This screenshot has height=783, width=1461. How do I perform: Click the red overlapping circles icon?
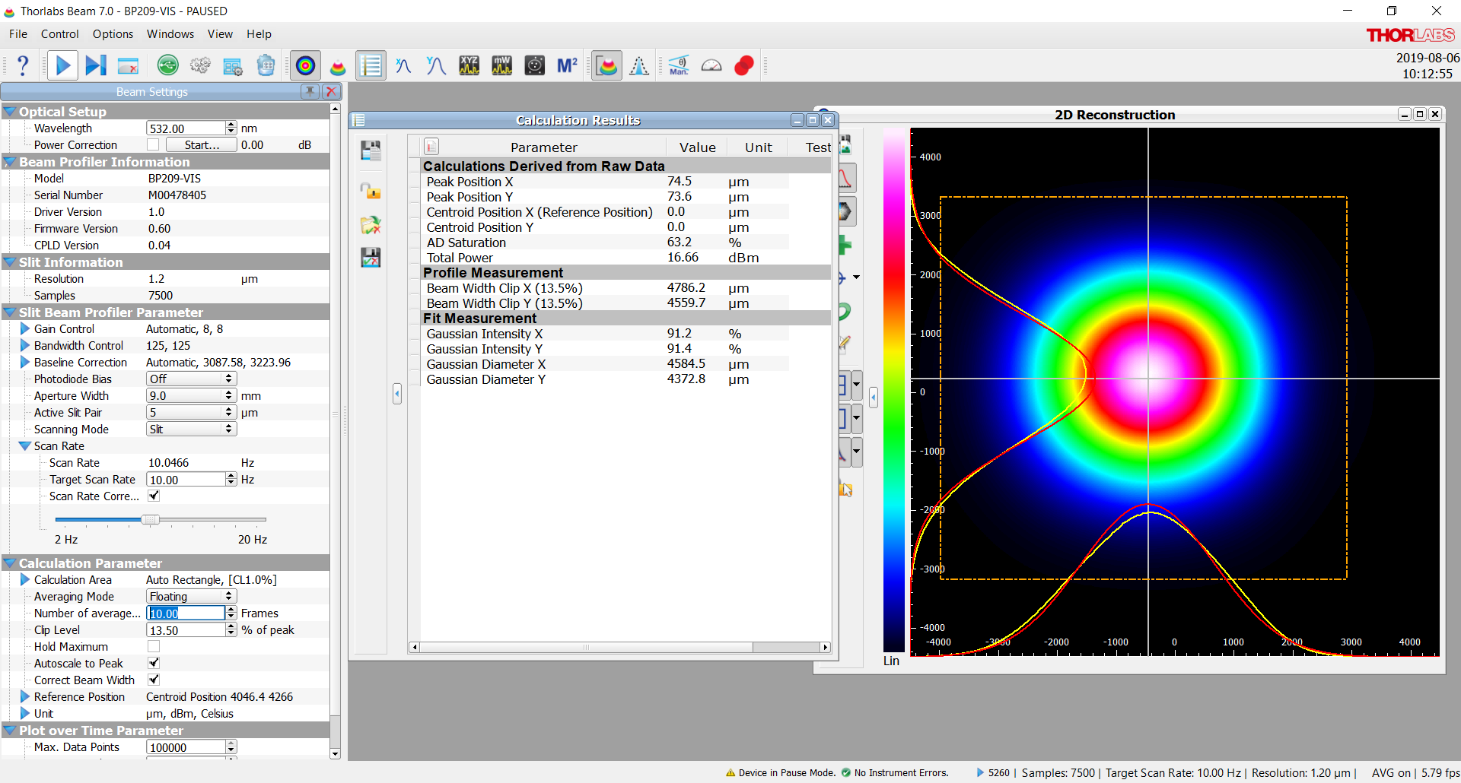point(744,66)
